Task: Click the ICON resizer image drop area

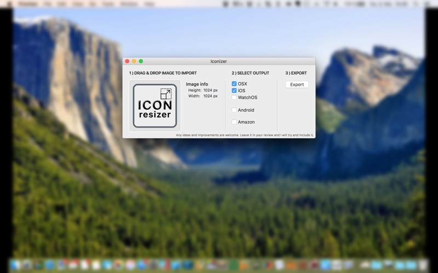Action: click(155, 106)
